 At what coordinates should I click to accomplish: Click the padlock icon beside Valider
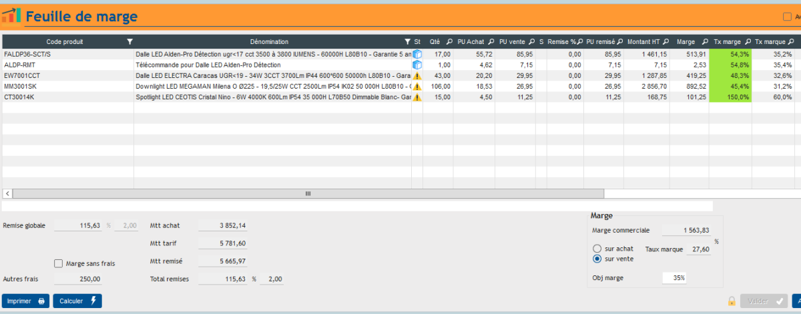point(732,301)
